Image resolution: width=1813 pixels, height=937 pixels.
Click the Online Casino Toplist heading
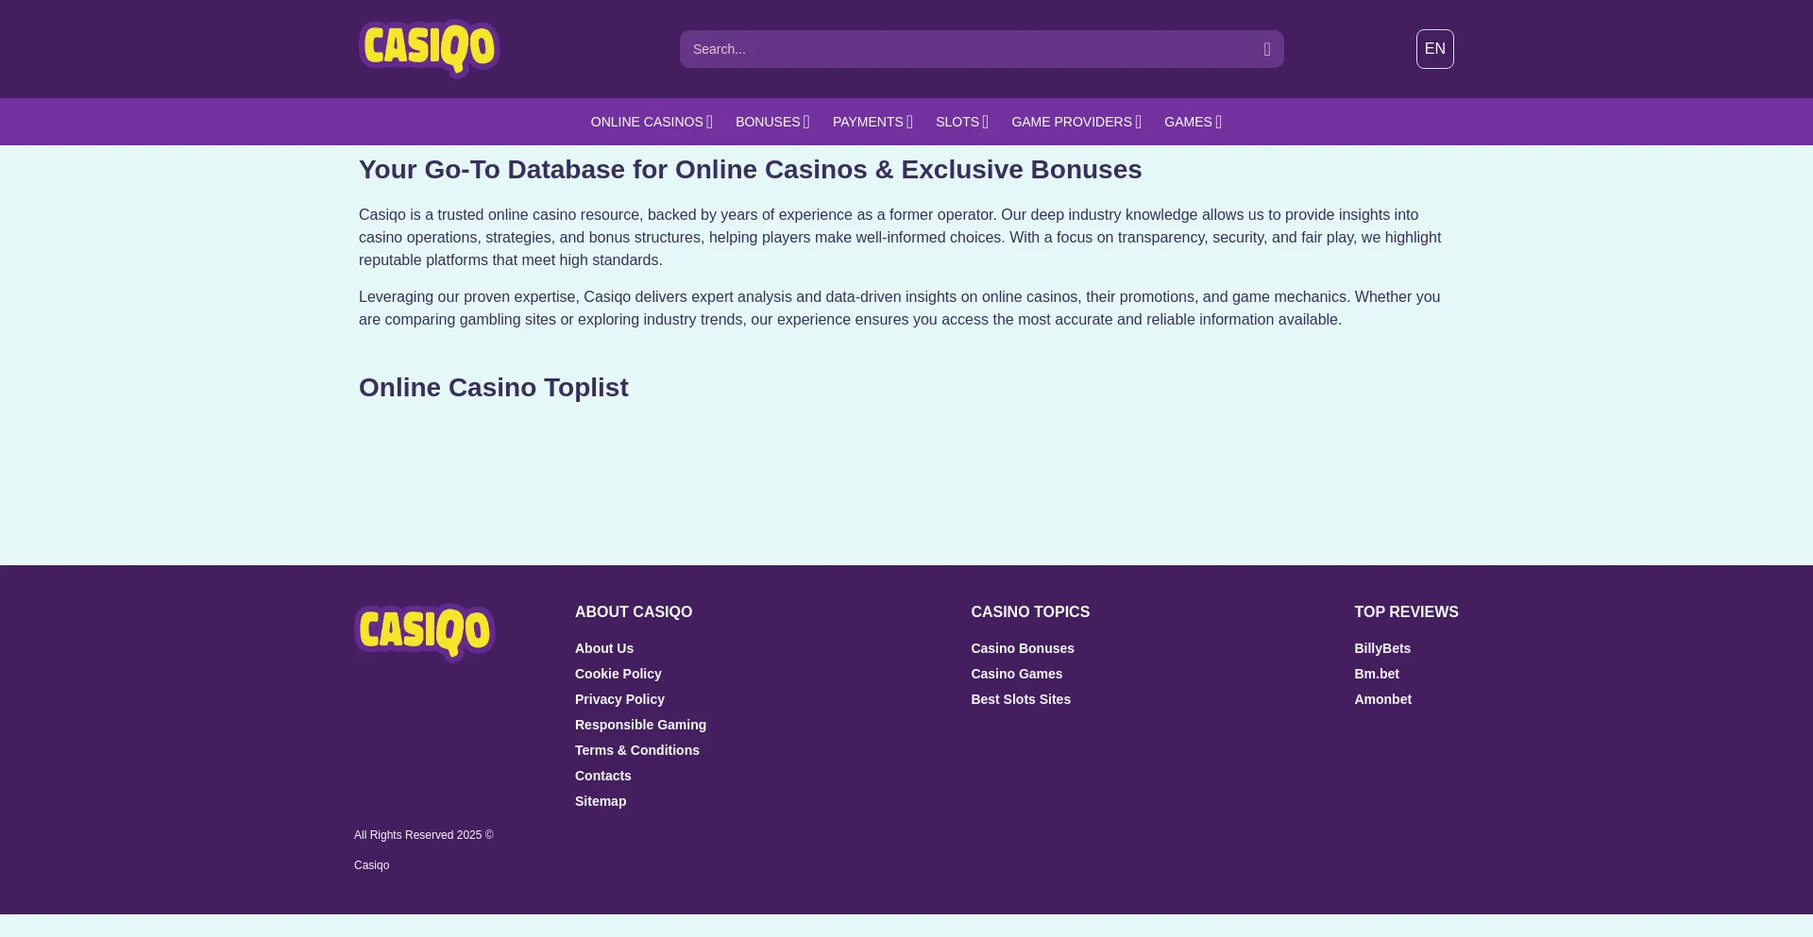pos(493,388)
